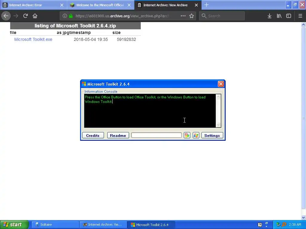Viewport: 306px width, 229px height.
Task: Select Microsoft Toolkit 2.6.4 taskbar button
Action: coord(151,225)
